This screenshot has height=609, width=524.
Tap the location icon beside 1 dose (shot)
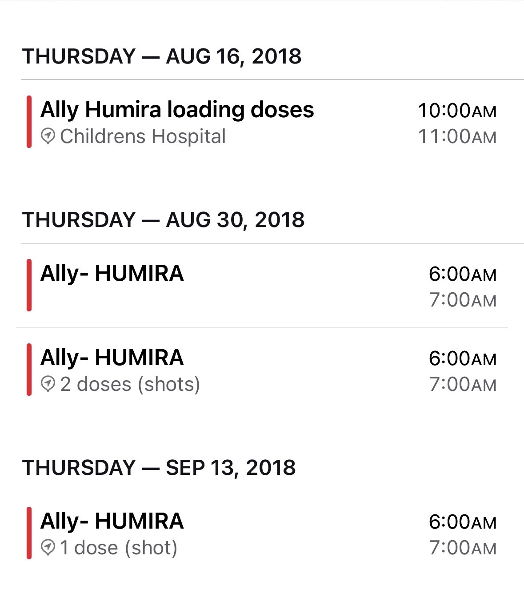(x=48, y=548)
